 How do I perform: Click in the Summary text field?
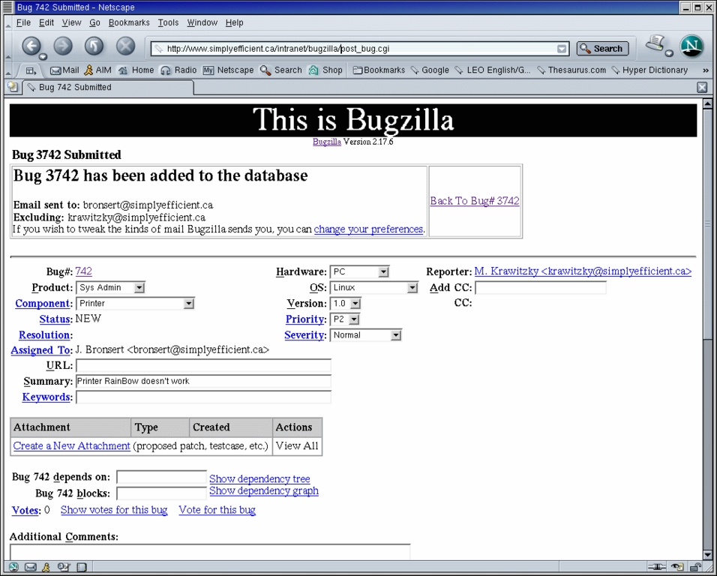[203, 382]
